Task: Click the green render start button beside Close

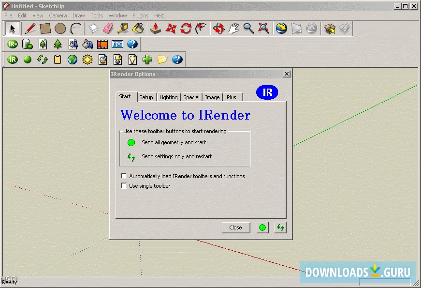Action: (262, 227)
